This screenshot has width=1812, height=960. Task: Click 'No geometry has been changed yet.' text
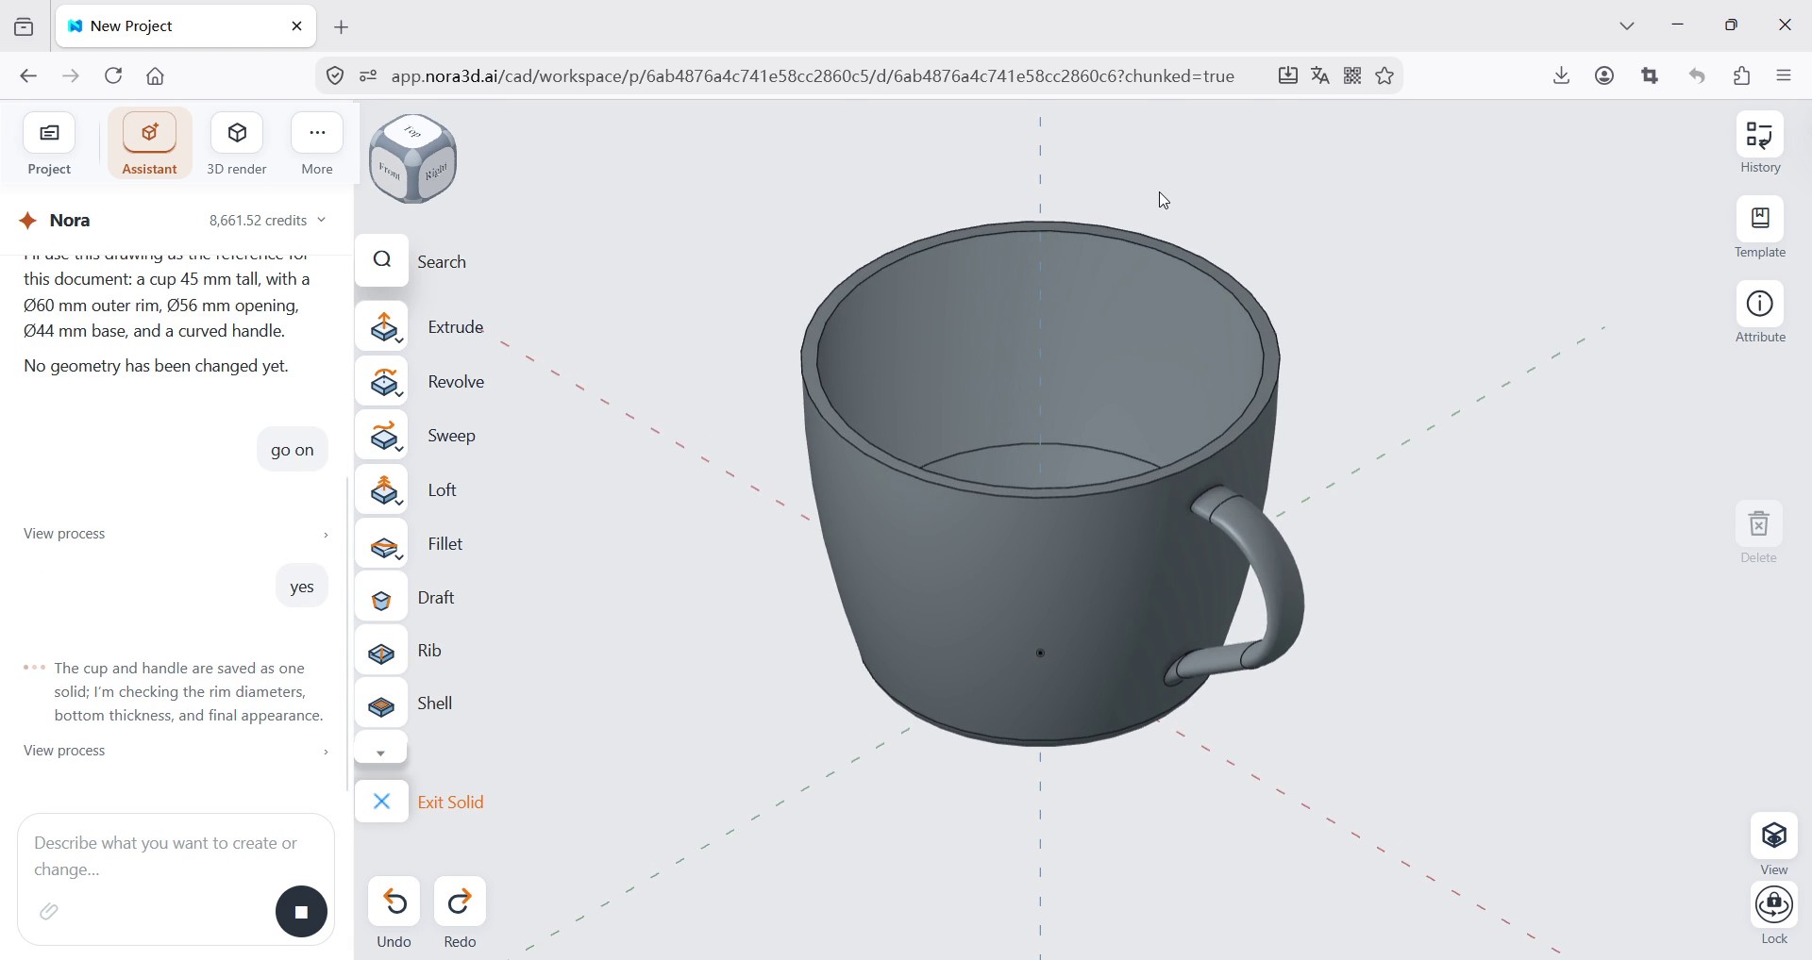pos(156,367)
